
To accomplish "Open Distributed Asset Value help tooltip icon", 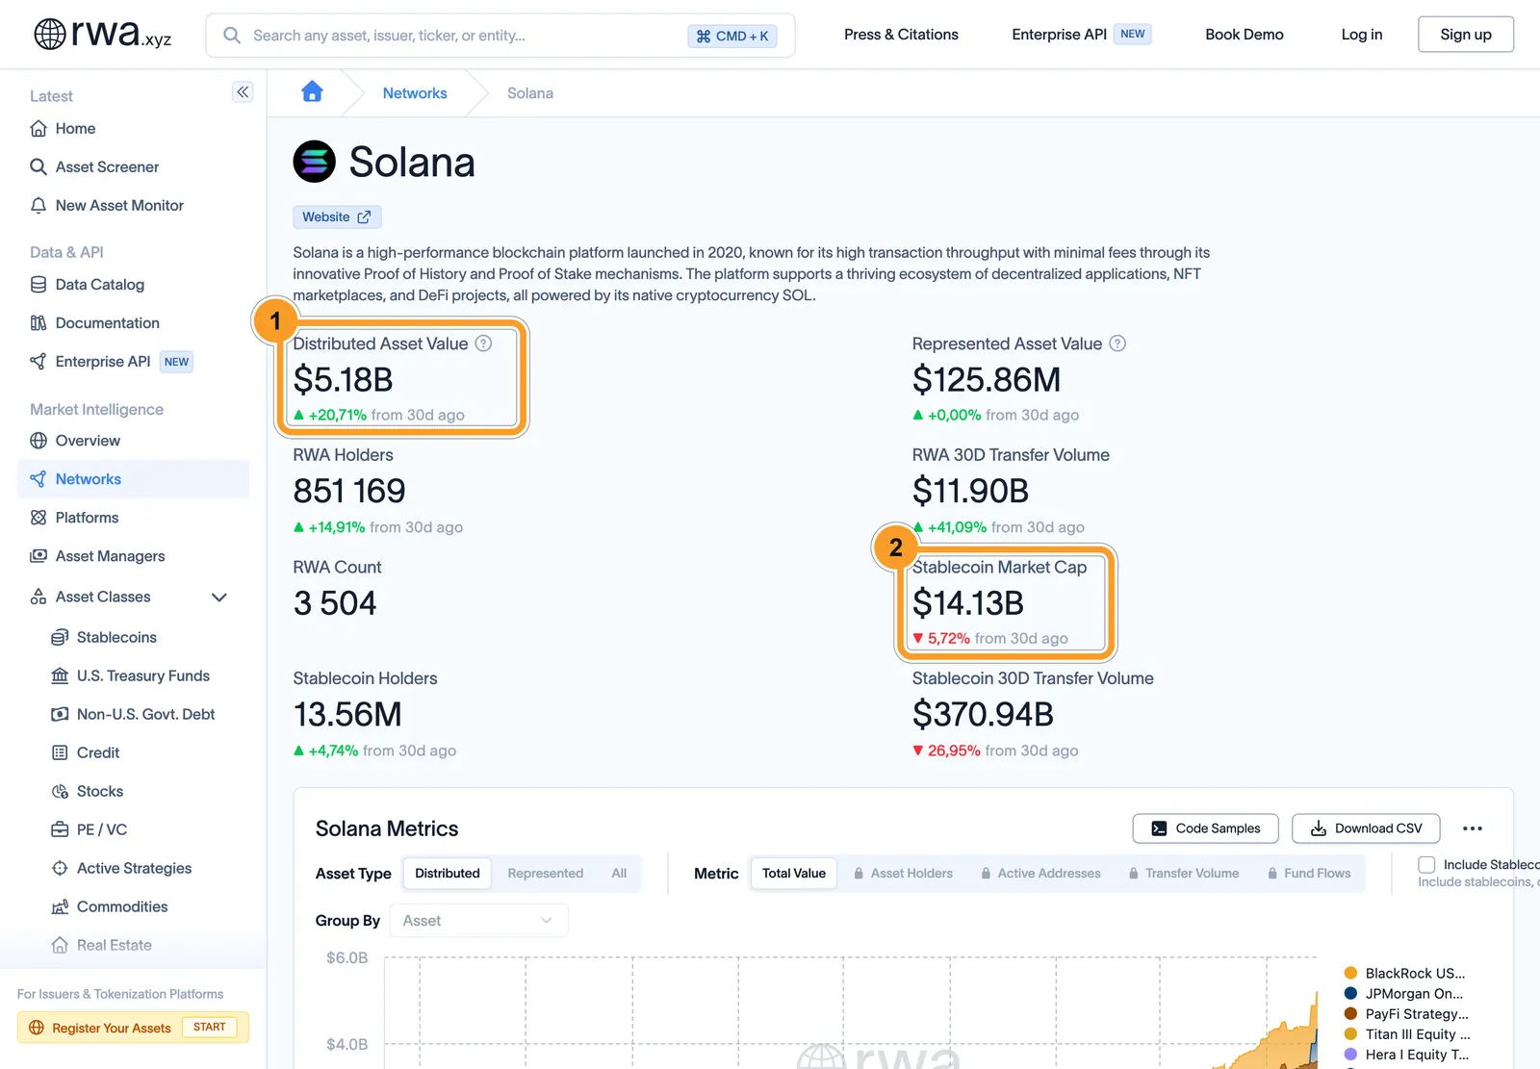I will click(484, 344).
